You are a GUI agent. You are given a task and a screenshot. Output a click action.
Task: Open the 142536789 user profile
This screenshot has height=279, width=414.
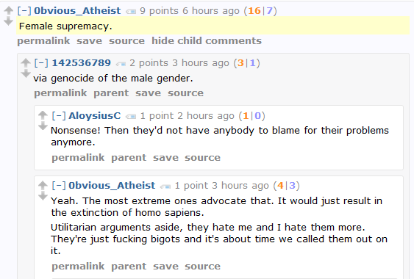click(x=82, y=62)
